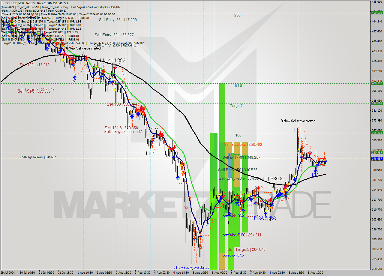This screenshot has height=276, width=384.
Task: Click the 'Sell Entry -88 | 447.299' label
Action: click(x=118, y=20)
